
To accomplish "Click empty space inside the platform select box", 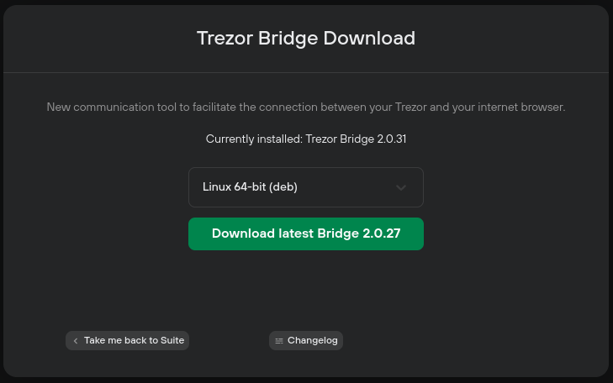I will pos(344,187).
